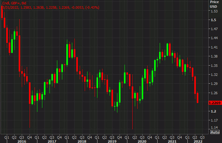
Task: Click the 1.2 price axis label
Action: pos(214,111)
